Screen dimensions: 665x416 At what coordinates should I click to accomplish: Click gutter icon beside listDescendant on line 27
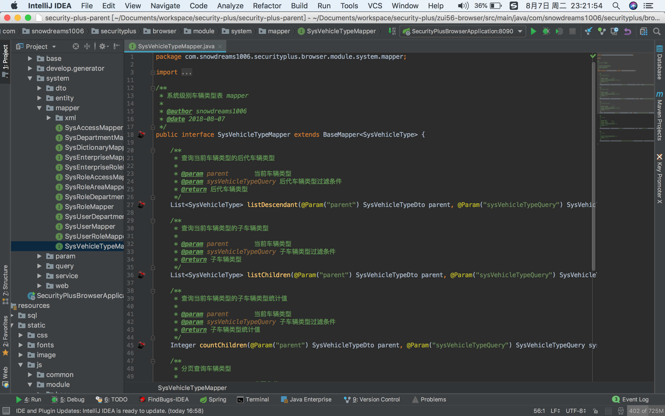click(141, 205)
